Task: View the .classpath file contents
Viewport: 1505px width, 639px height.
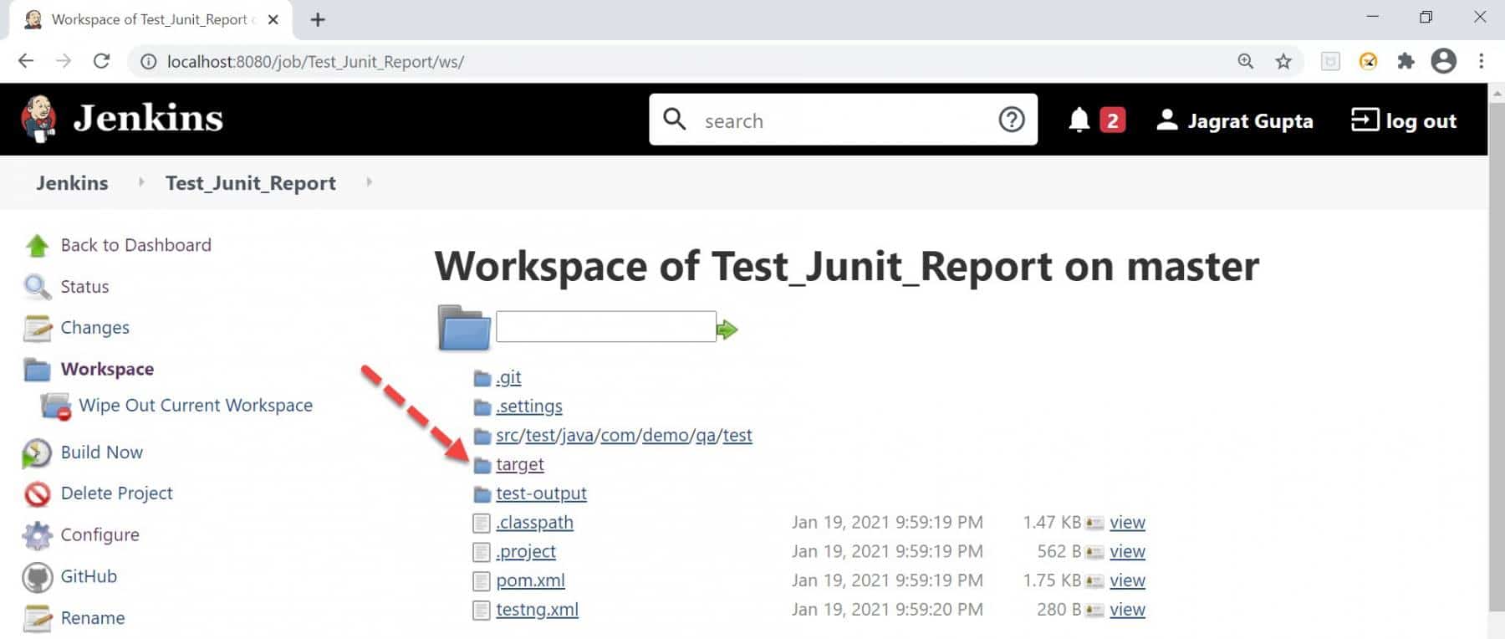Action: click(x=1127, y=523)
